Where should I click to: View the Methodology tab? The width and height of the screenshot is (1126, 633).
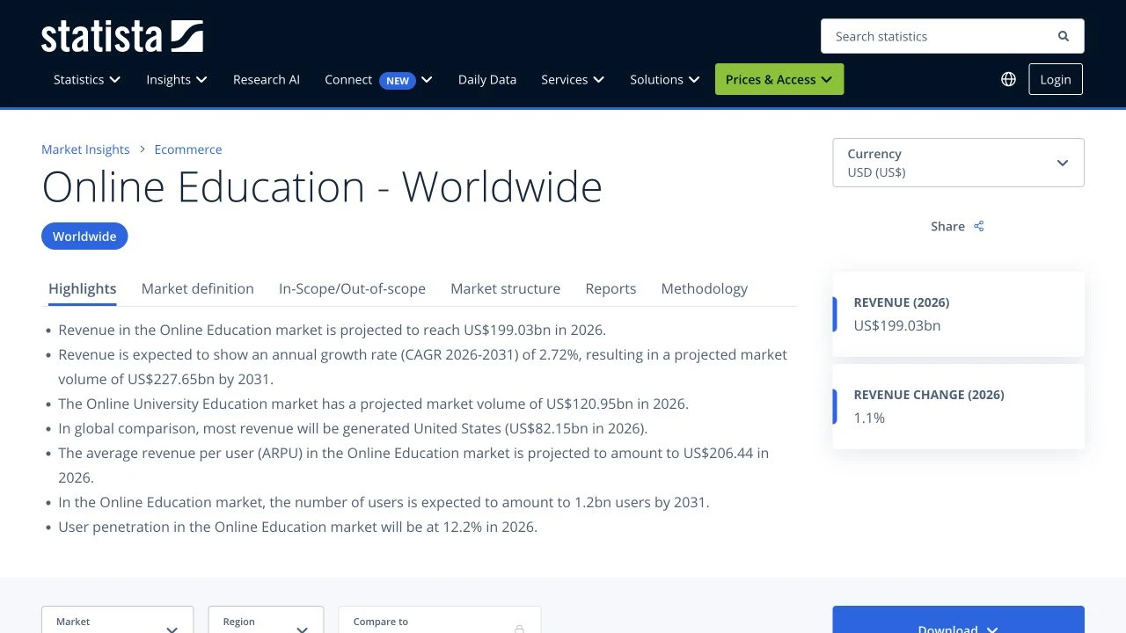pos(705,288)
